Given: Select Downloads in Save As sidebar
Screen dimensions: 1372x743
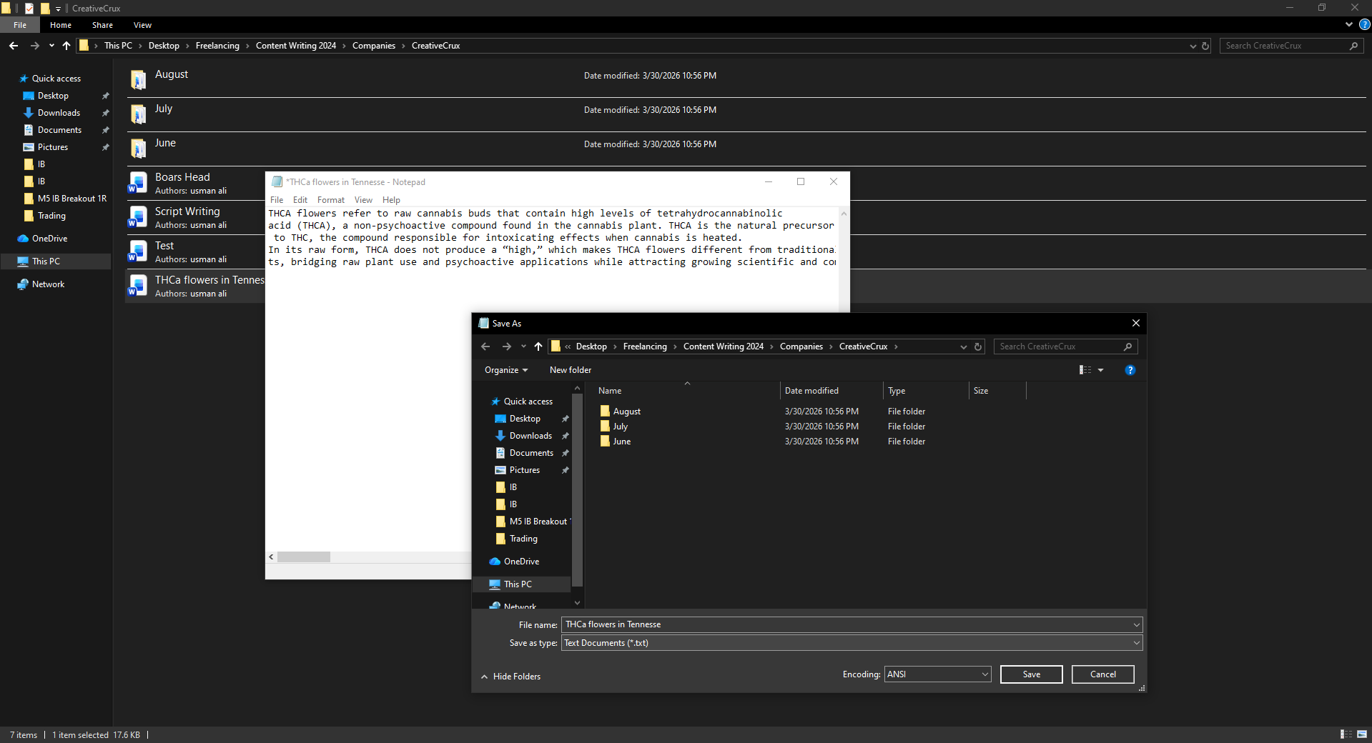Looking at the screenshot, I should (x=530, y=436).
